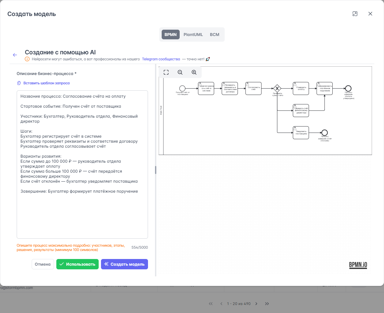Zoom out of the BPMN diagram
The image size is (384, 313).
coord(180,72)
